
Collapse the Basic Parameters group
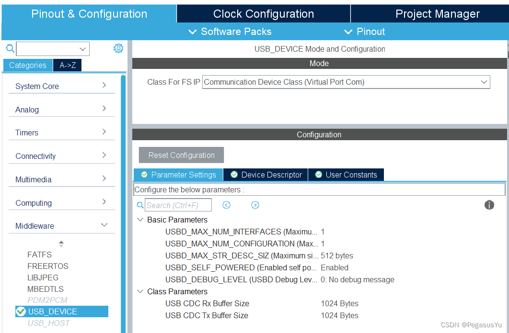[140, 220]
